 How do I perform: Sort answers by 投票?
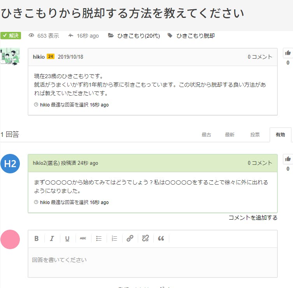255,135
